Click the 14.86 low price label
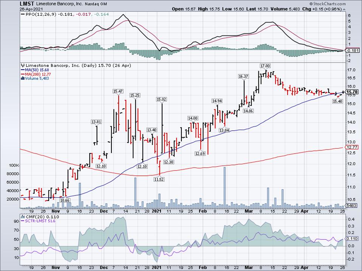 [248, 111]
